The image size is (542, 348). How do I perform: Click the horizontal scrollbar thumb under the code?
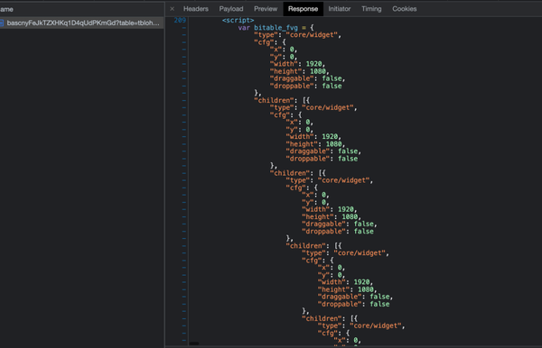194,343
